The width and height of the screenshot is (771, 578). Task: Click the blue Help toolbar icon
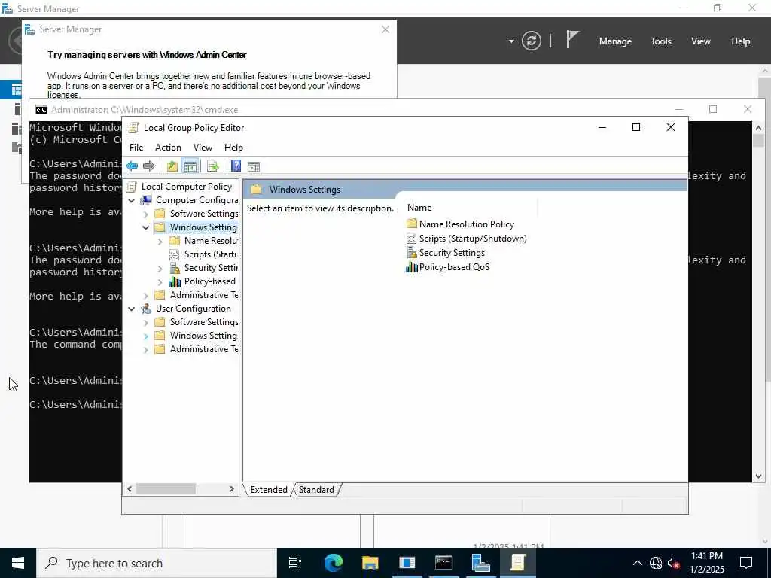pos(236,166)
